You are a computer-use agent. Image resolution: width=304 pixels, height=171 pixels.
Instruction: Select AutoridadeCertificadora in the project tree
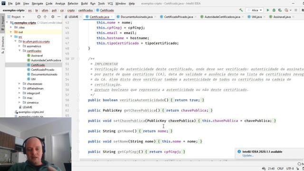46,60
